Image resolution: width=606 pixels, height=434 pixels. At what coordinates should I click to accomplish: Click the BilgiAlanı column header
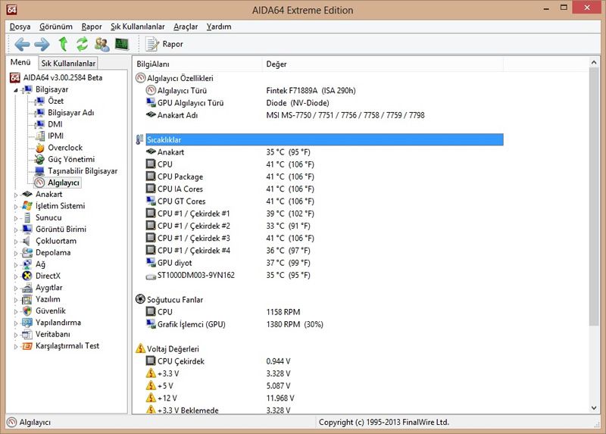tap(197, 64)
